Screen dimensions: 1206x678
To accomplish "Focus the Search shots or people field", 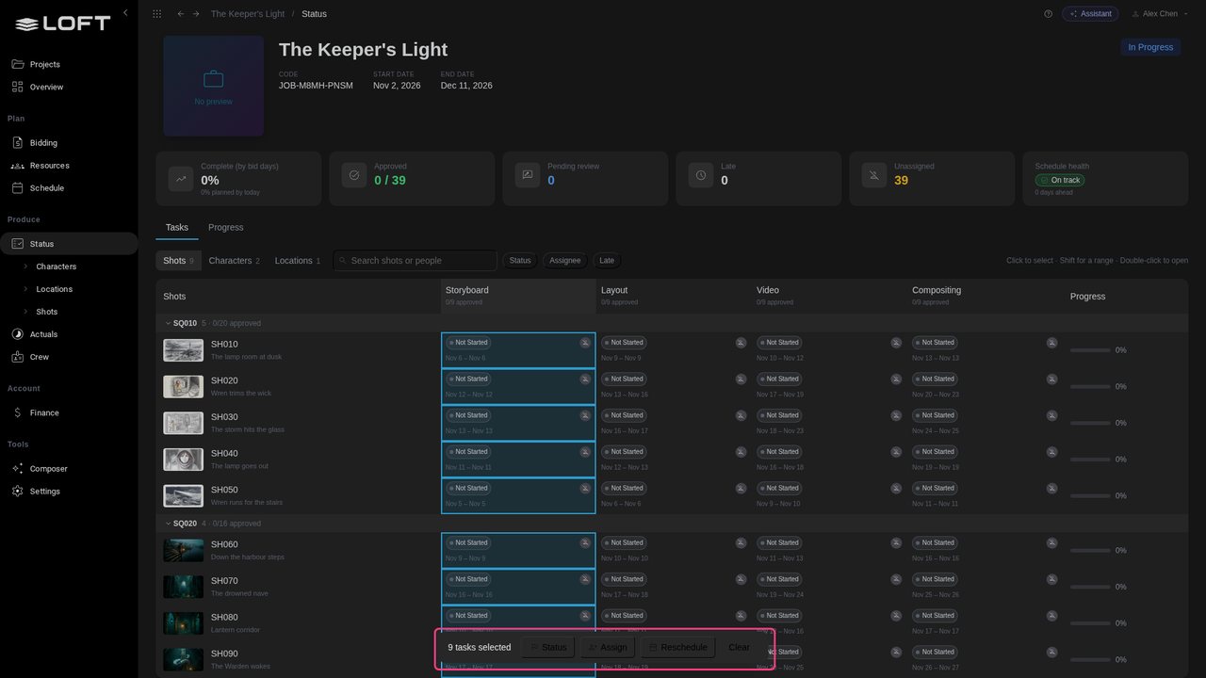I will pos(415,261).
